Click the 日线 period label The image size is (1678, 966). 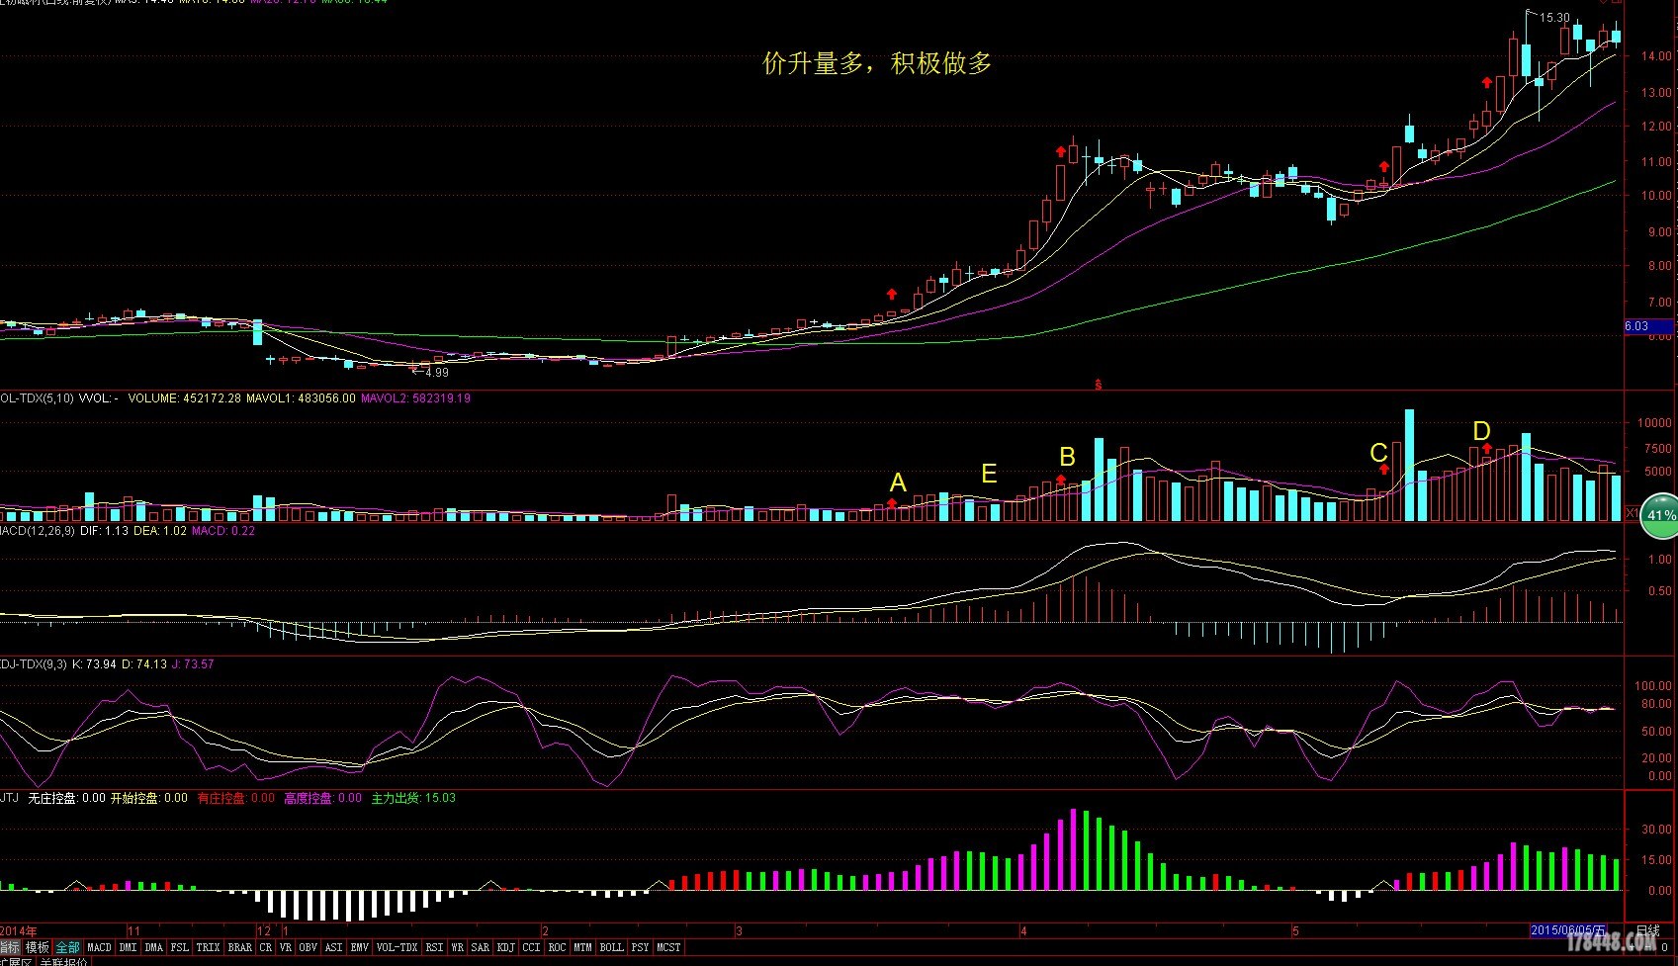(1648, 930)
